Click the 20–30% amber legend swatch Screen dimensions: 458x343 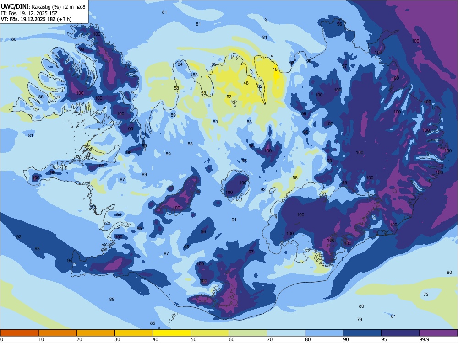(x=96, y=333)
